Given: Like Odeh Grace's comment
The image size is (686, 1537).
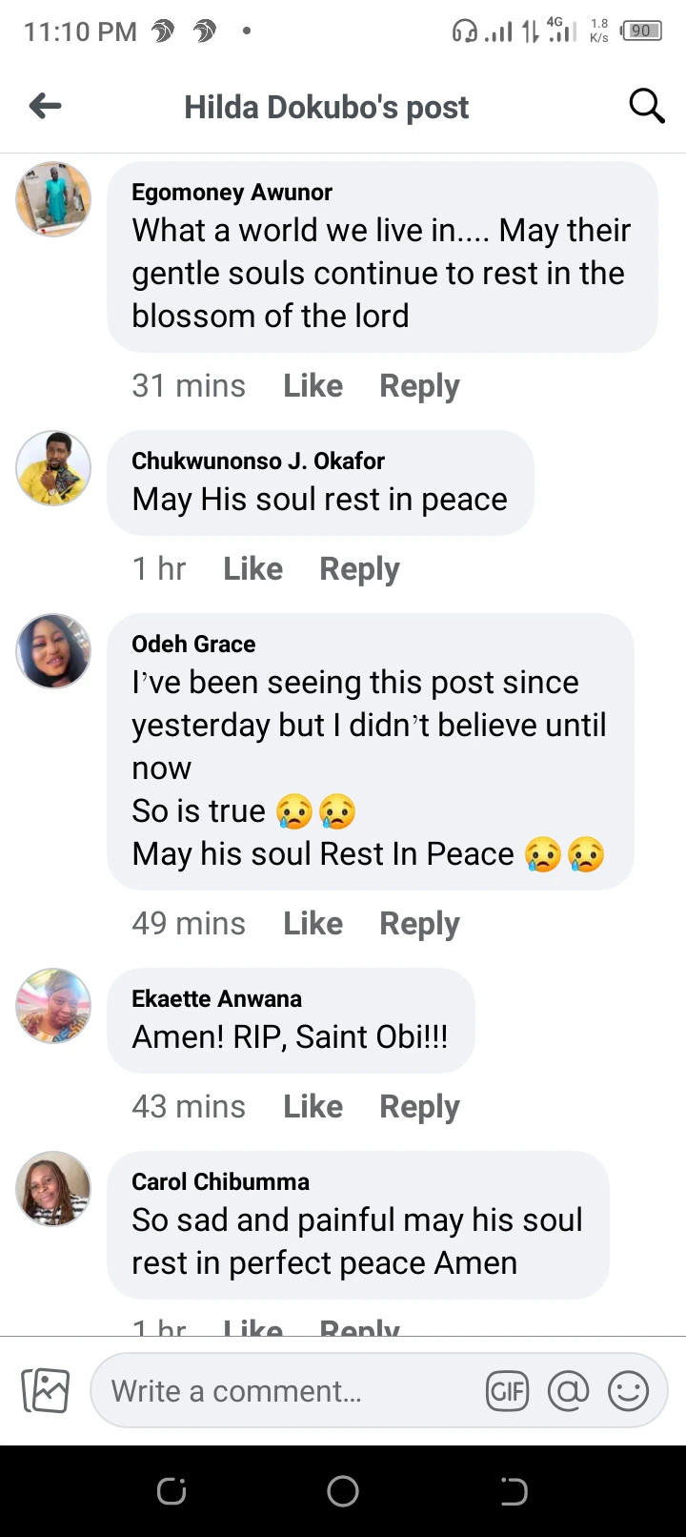Looking at the screenshot, I should (313, 923).
